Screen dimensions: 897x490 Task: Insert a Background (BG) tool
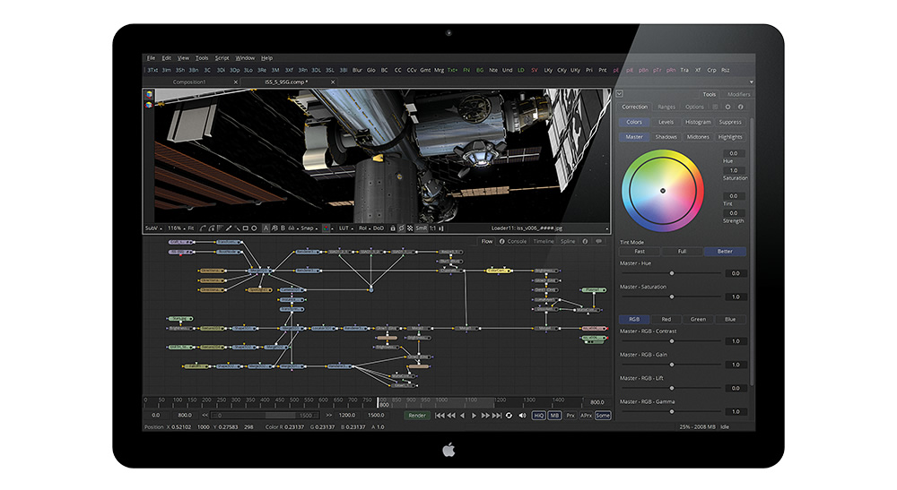click(479, 70)
